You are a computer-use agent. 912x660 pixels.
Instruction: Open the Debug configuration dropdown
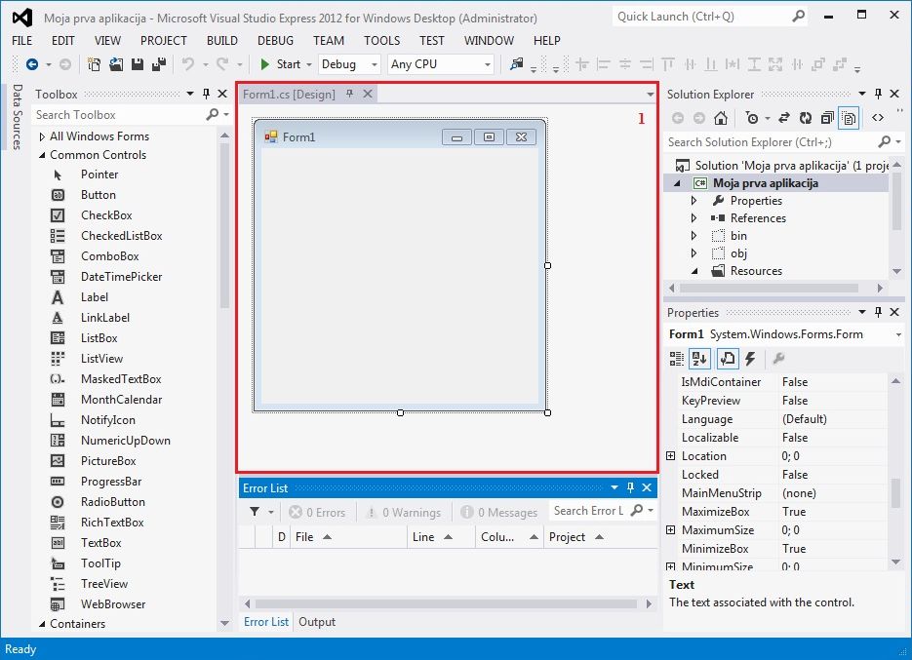click(349, 64)
